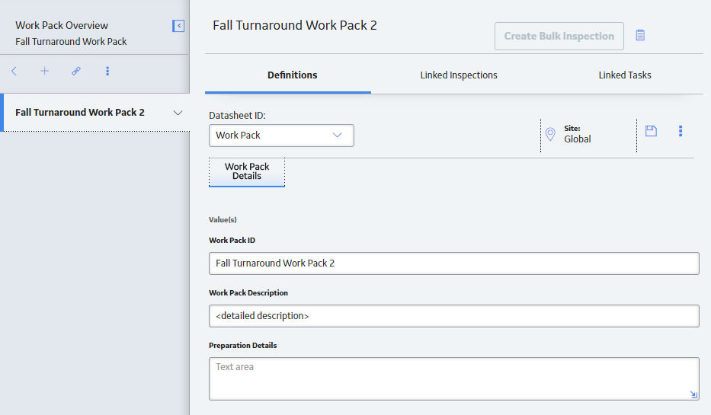Select the Definitions tab
The height and width of the screenshot is (415, 711).
292,75
